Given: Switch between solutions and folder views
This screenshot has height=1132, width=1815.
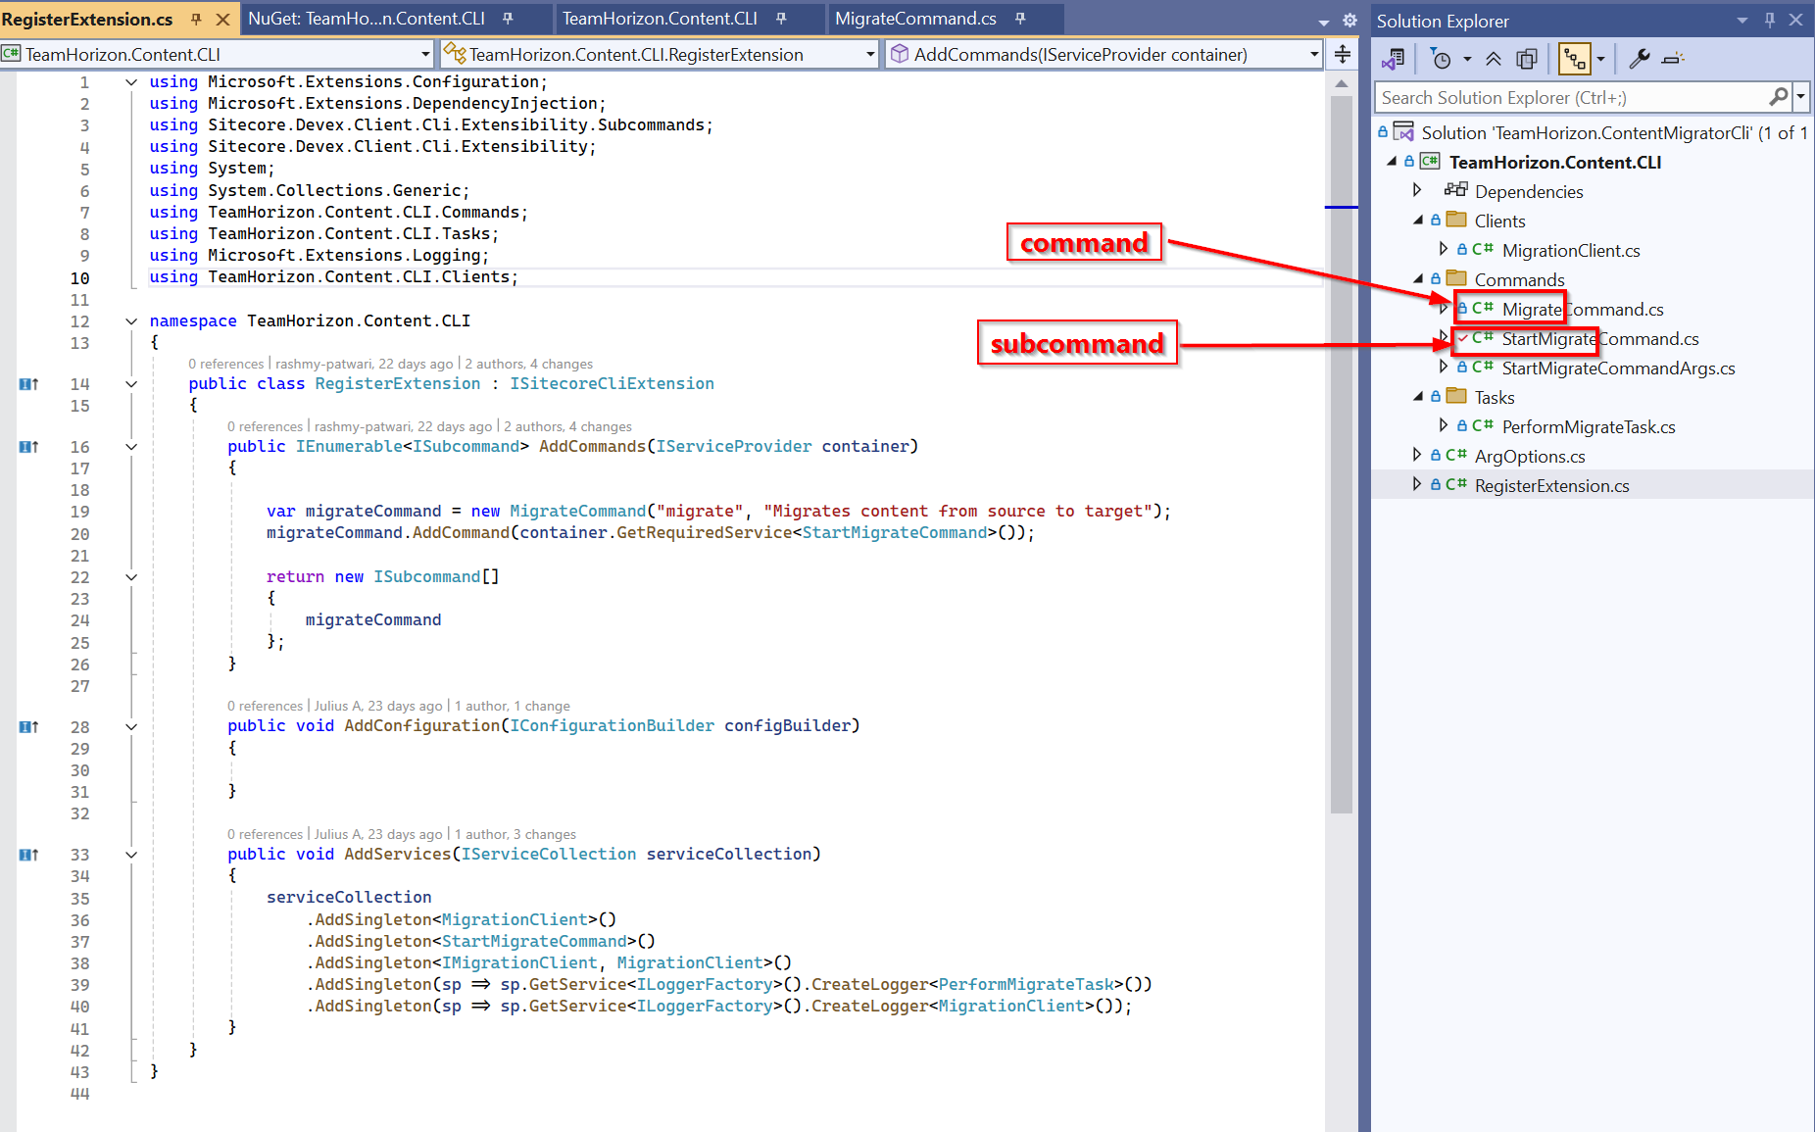Looking at the screenshot, I should [x=1393, y=60].
